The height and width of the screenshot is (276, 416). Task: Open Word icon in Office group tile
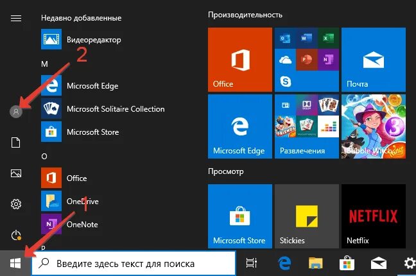point(306,39)
